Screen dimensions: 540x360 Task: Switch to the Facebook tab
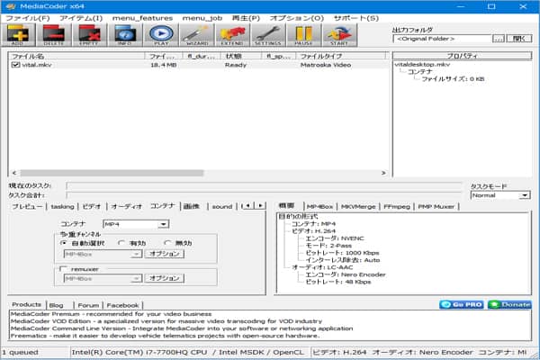122,305
